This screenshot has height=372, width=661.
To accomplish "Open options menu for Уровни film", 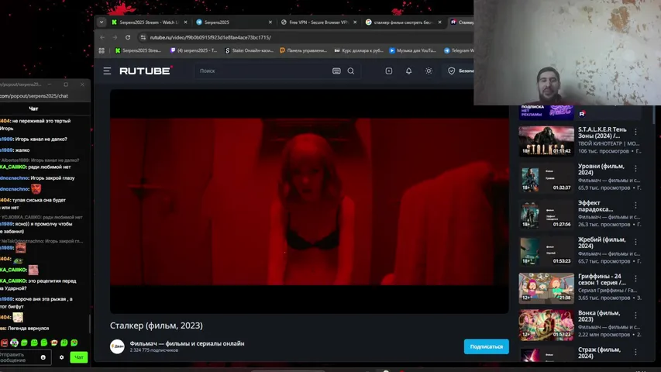I will tap(635, 168).
